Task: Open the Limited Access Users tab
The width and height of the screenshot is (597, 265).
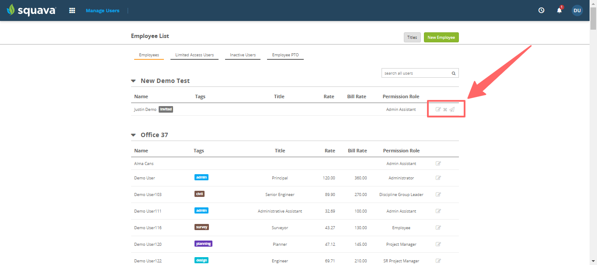Action: point(194,55)
